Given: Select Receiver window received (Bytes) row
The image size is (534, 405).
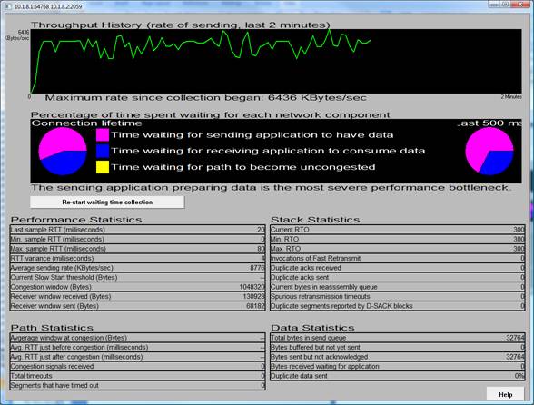Looking at the screenshot, I should click(x=138, y=296).
